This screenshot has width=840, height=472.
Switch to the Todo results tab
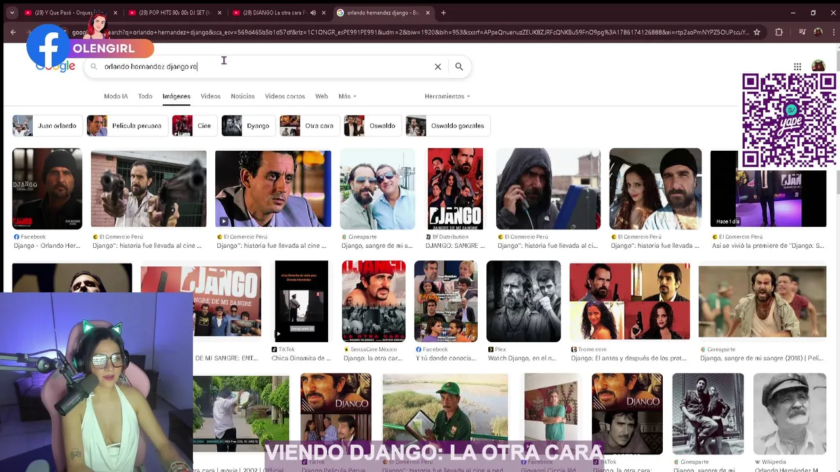(x=145, y=96)
